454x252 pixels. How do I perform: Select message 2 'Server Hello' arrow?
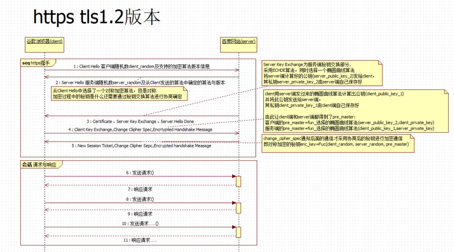click(x=141, y=77)
